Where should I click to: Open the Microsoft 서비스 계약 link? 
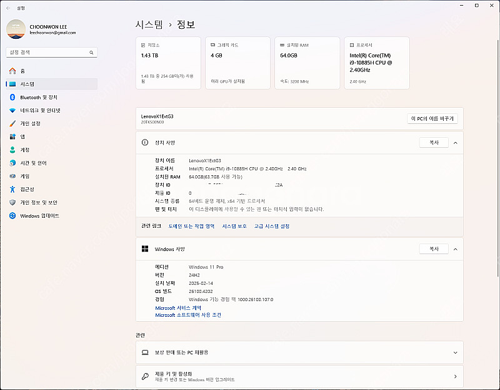(178, 308)
